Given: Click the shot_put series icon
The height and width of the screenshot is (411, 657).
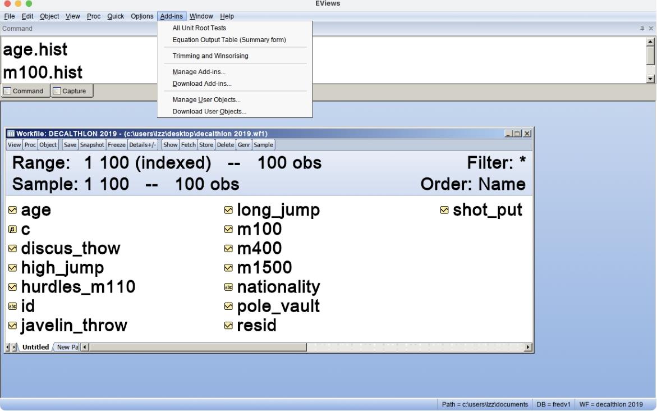Looking at the screenshot, I should pyautogui.click(x=444, y=210).
